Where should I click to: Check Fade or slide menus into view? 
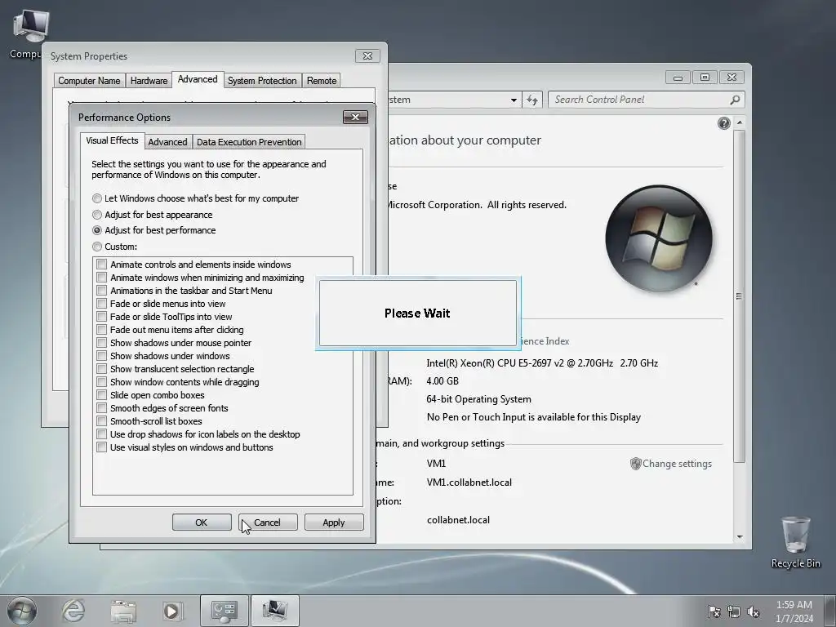point(102,304)
